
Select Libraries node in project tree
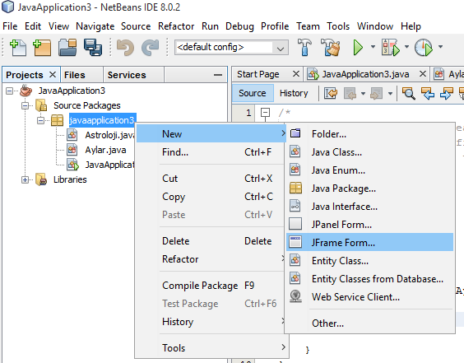pyautogui.click(x=70, y=179)
